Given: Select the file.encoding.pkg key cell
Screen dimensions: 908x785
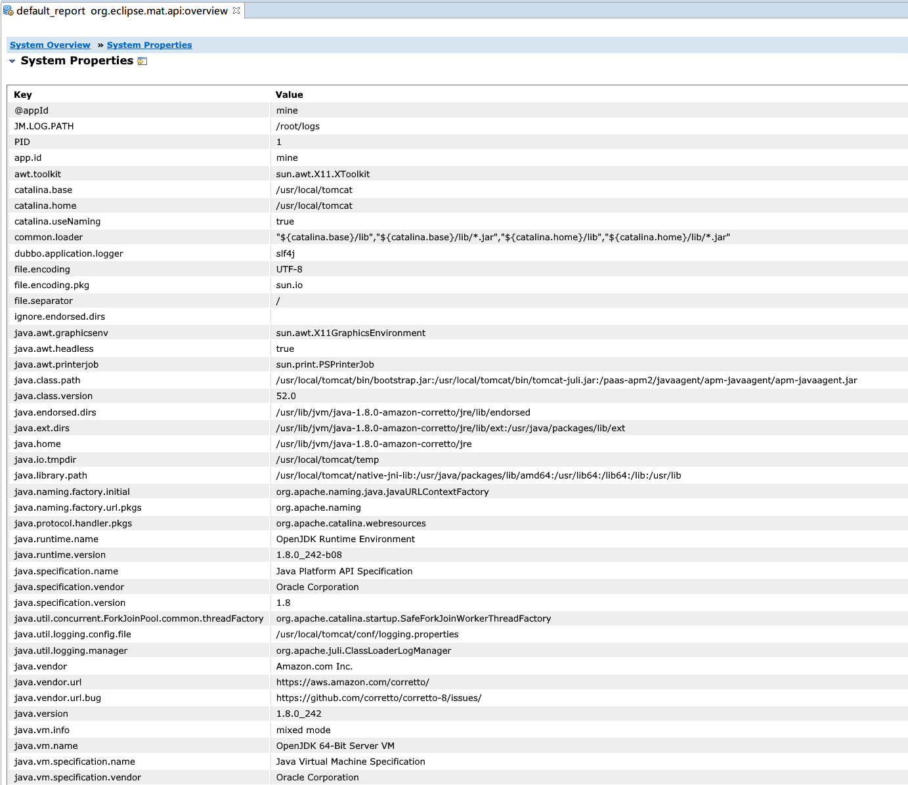Looking at the screenshot, I should tap(140, 285).
